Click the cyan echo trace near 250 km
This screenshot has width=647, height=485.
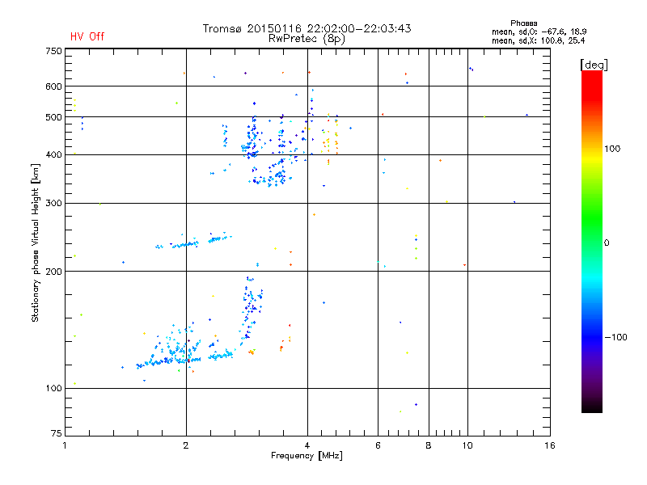pyautogui.click(x=193, y=241)
